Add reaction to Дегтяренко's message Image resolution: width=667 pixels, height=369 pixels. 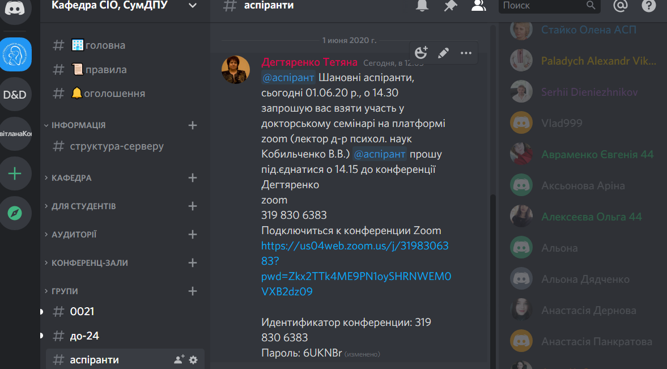(x=420, y=53)
